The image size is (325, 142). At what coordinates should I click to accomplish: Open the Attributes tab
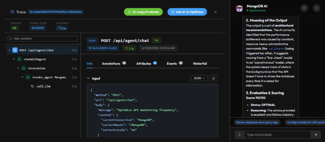pos(146,64)
